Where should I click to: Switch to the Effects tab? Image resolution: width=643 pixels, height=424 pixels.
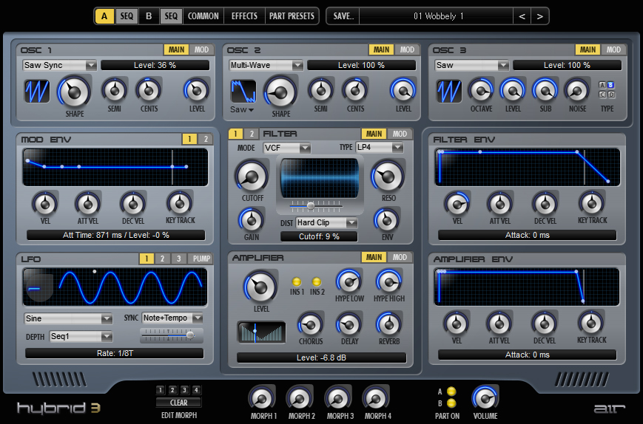[x=244, y=16]
